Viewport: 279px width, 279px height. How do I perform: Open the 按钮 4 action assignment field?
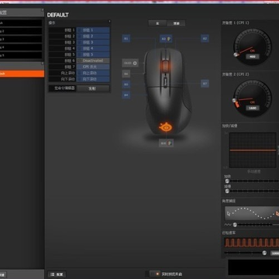click(x=93, y=48)
